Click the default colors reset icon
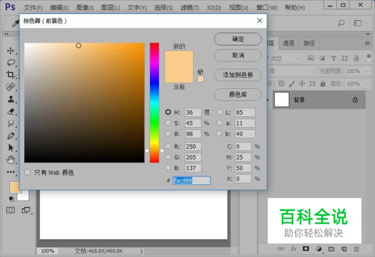The width and height of the screenshot is (375, 257). pyautogui.click(x=11, y=199)
